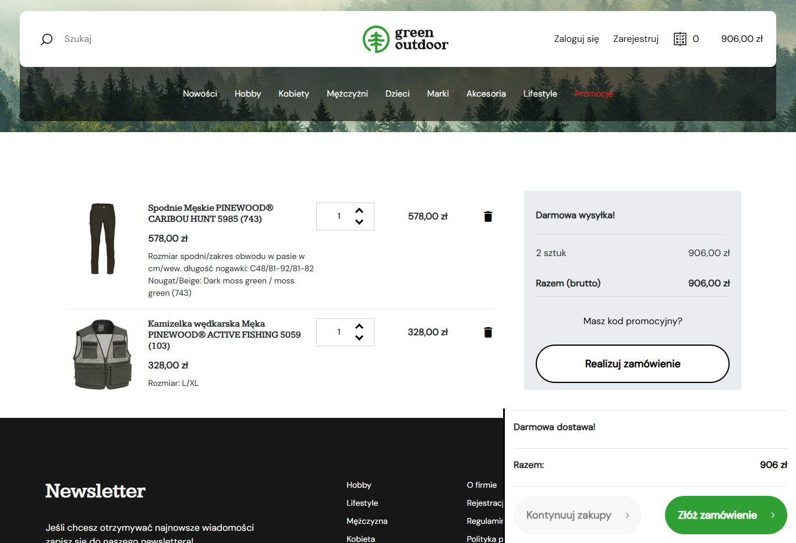Increase quantity of Caribou Hunt trousers
The width and height of the screenshot is (796, 543).
click(359, 211)
